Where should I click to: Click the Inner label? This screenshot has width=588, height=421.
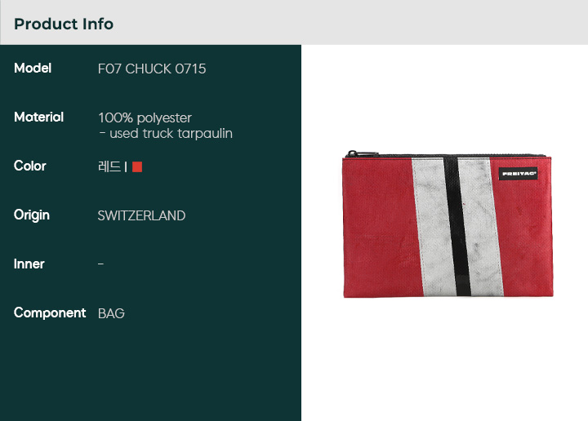[29, 264]
